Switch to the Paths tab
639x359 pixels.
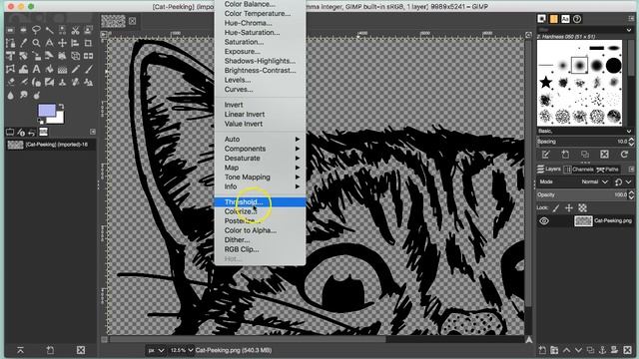(608, 170)
